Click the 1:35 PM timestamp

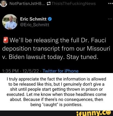pos(10,71)
